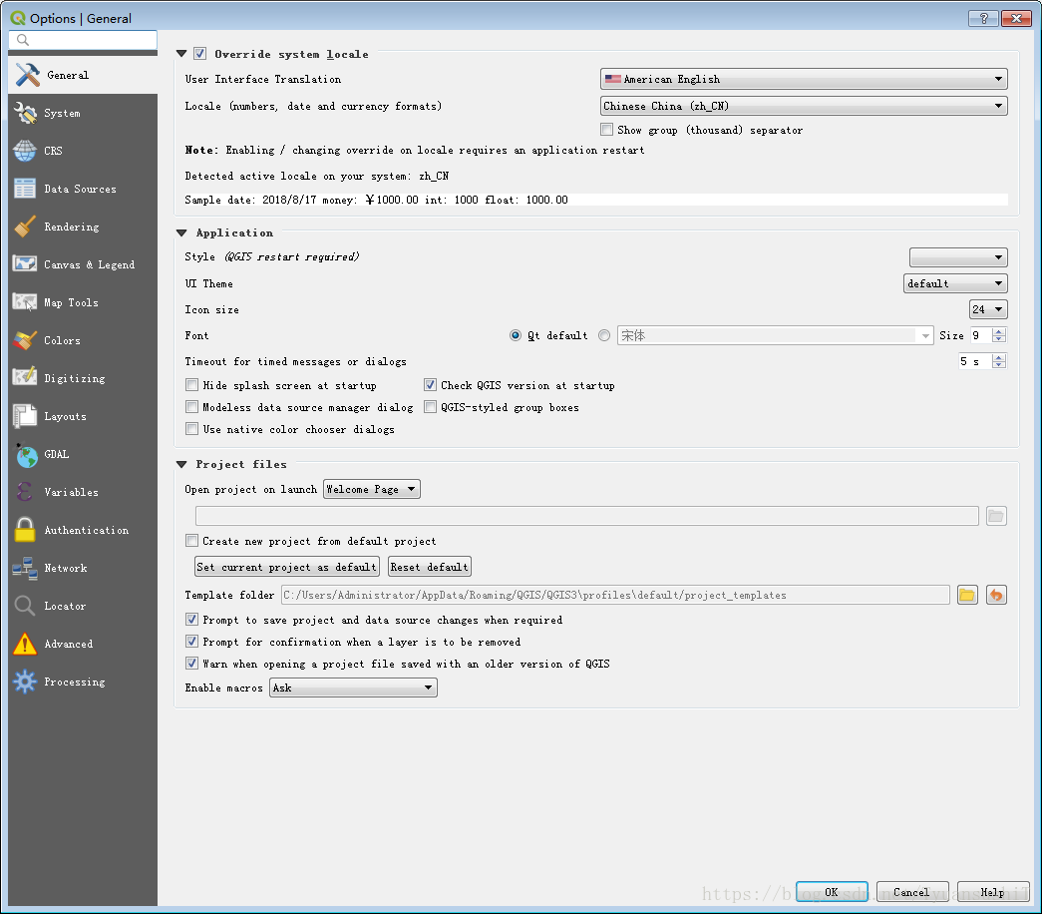Open the Style dropdown
The height and width of the screenshot is (914, 1042).
(x=957, y=257)
